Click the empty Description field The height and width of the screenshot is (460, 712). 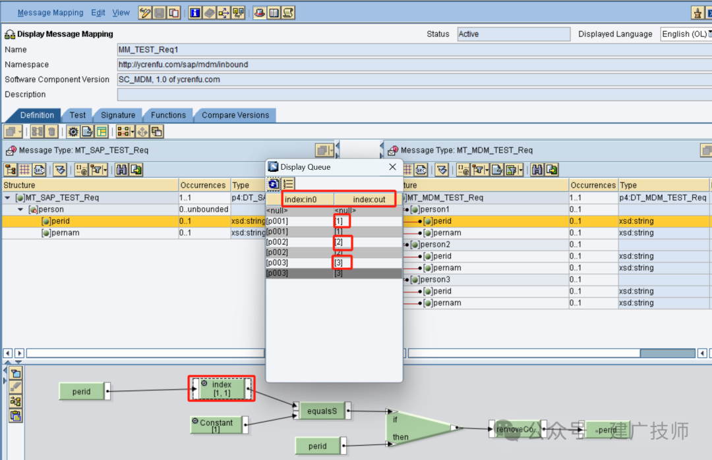pyautogui.click(x=414, y=94)
